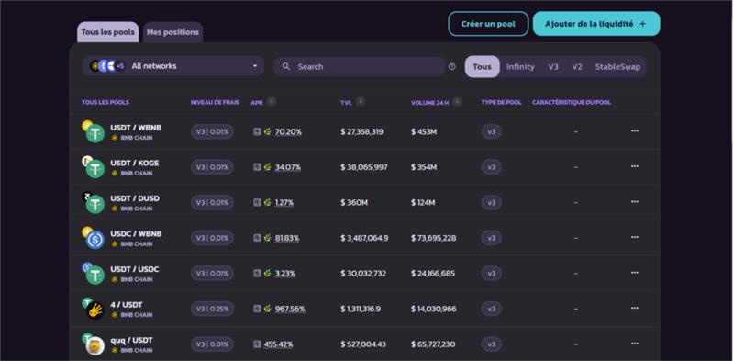Click calculator icon in USDT / USDC row

(258, 274)
